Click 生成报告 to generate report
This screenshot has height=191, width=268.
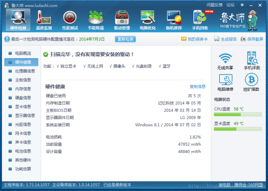225,39
